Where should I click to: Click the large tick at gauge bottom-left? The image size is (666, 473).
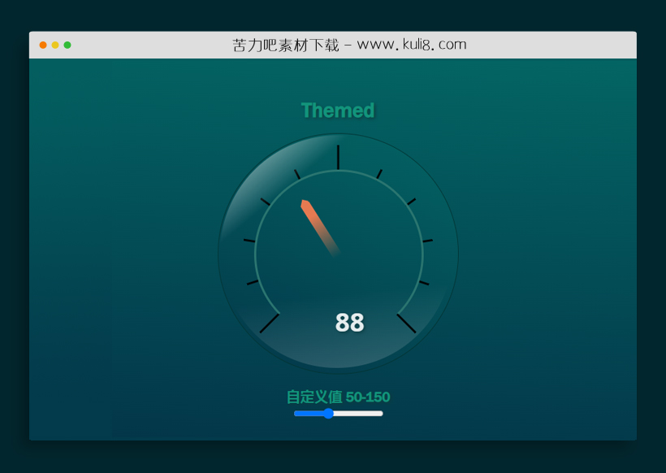(270, 323)
